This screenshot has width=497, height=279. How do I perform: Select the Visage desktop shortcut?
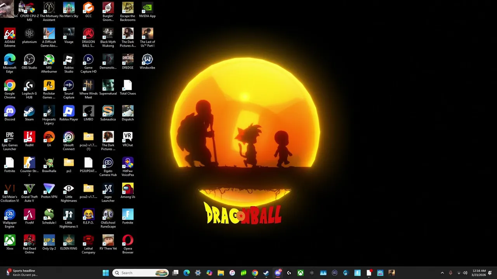[69, 36]
